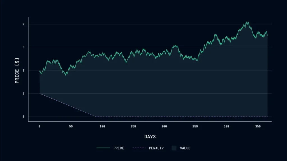The width and height of the screenshot is (287, 161).
Task: Click the PRICE legend line icon
Action: tap(103, 148)
